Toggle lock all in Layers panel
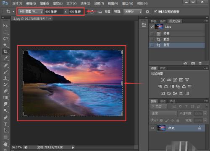 (178, 120)
